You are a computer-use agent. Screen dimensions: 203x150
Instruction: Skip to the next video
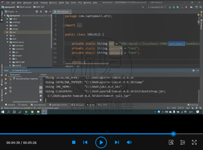(117, 143)
